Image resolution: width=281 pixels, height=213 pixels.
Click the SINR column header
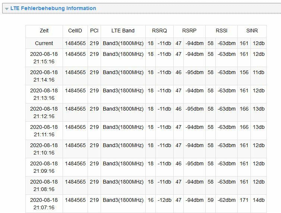coord(252,31)
